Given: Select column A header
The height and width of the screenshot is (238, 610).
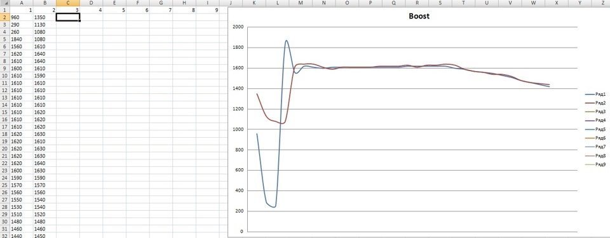Looking at the screenshot, I should tap(21, 3).
